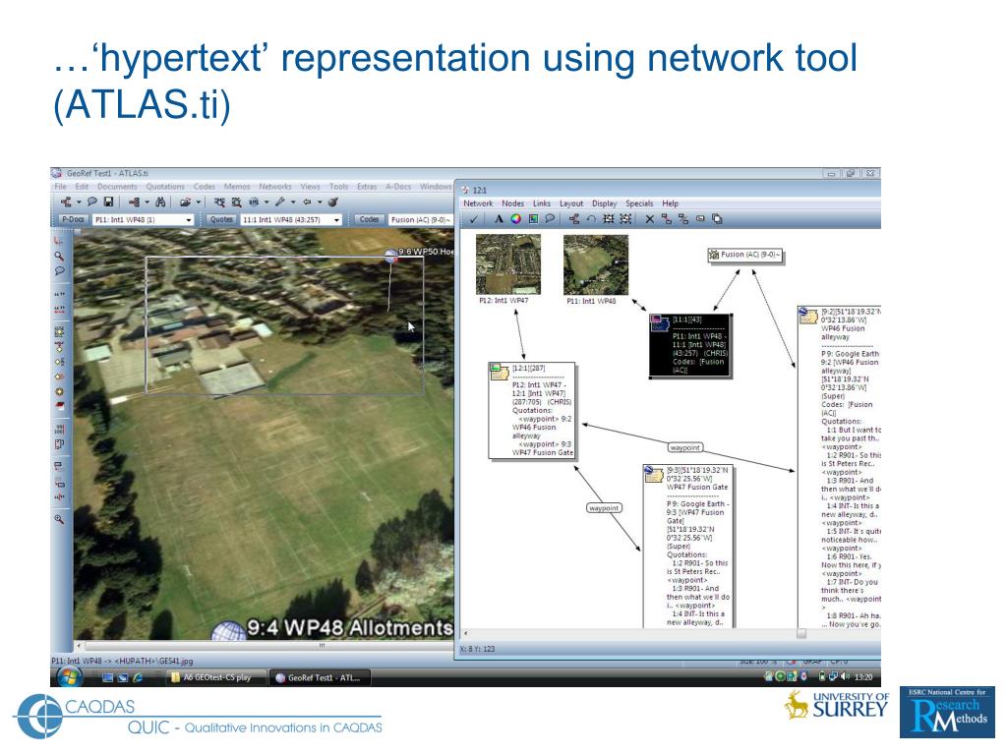
Task: Expand the arrow next to the pen icon
Action: pyautogui.click(x=293, y=202)
